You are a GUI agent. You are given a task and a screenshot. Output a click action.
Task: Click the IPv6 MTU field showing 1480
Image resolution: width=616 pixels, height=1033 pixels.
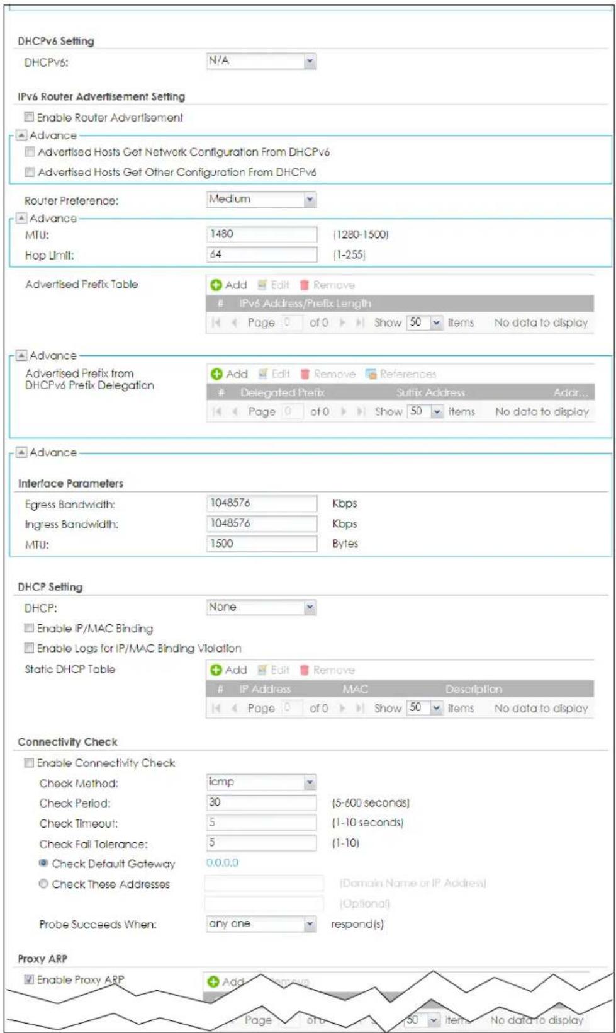(262, 234)
